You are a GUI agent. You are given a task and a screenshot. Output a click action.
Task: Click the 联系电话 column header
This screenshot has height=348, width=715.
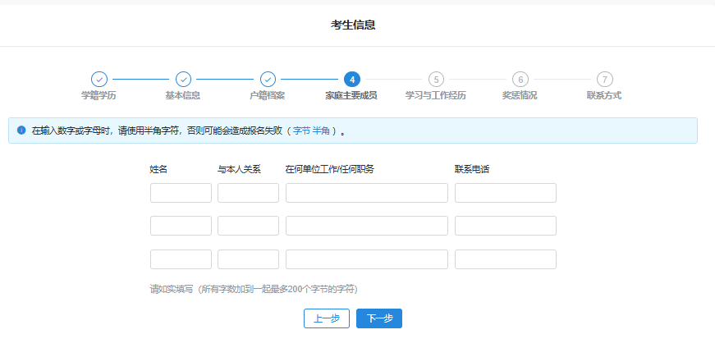coord(472,170)
